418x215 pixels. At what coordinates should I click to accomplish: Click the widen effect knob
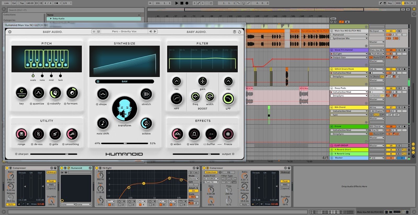[177, 134]
